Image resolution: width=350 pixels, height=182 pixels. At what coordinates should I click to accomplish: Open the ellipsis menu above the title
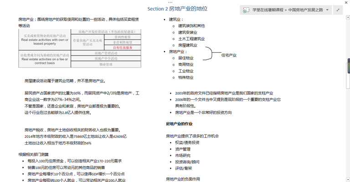[174, 2]
